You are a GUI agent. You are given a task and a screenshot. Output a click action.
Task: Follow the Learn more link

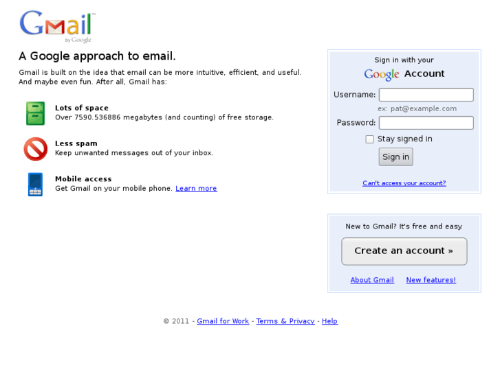(196, 189)
